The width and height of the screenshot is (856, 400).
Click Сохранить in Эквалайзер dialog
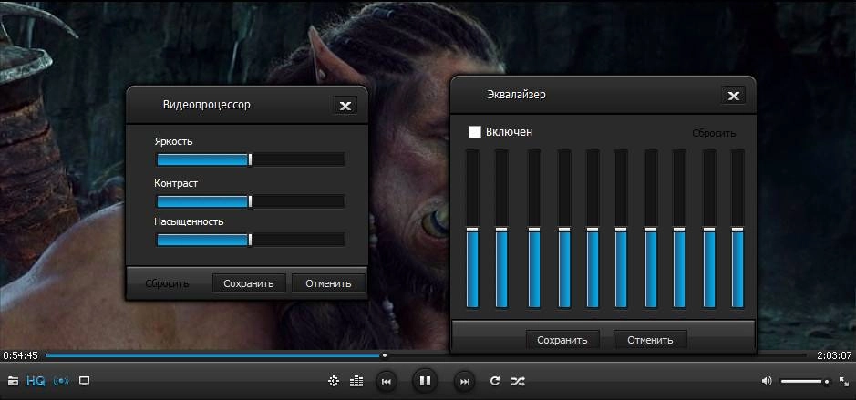(x=562, y=340)
